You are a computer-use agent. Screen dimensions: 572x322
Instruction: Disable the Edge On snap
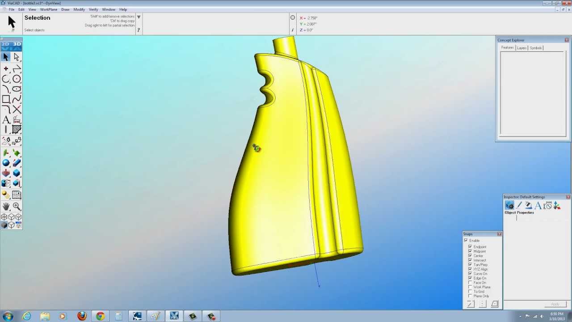[470, 278]
